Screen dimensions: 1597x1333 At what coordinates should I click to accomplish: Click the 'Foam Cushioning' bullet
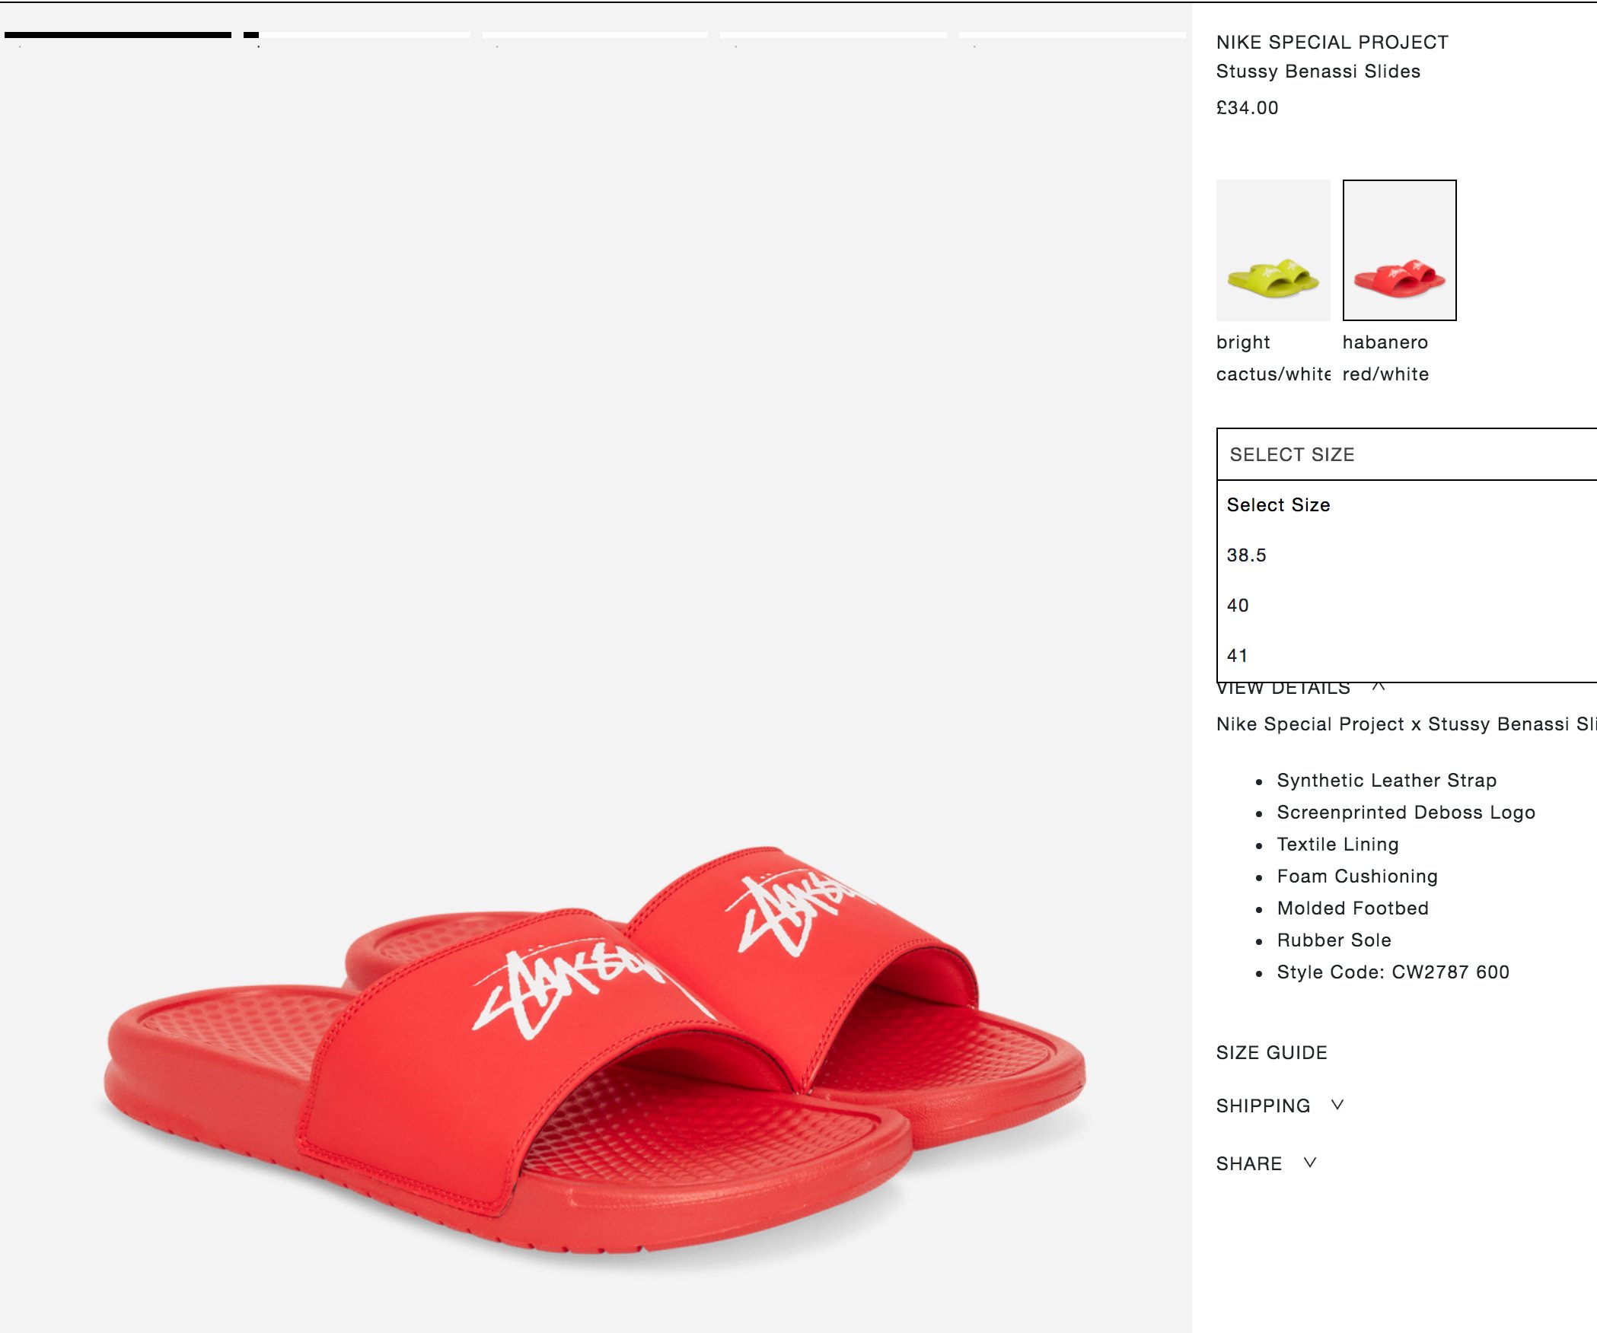(1357, 876)
